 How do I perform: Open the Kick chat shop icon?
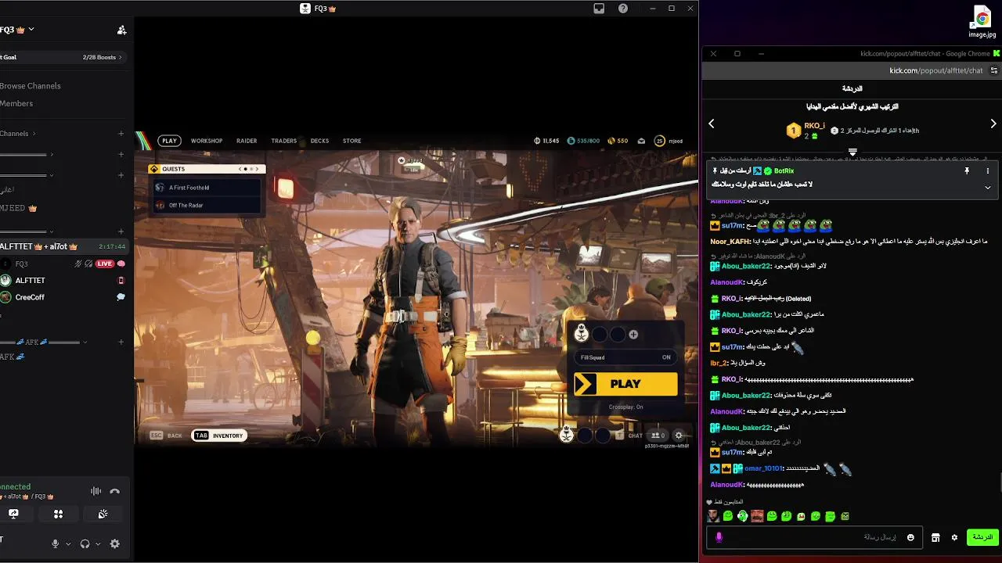[935, 538]
